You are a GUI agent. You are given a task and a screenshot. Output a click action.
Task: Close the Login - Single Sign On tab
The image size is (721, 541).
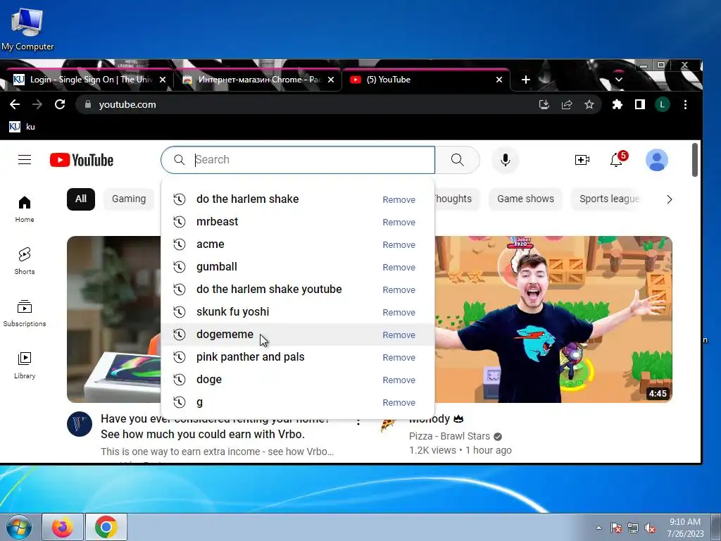point(163,80)
